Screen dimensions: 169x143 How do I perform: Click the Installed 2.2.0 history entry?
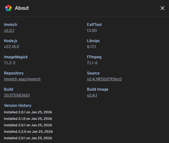[x=28, y=132]
